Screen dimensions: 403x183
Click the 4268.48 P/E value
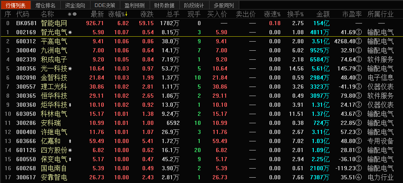click(345, 42)
